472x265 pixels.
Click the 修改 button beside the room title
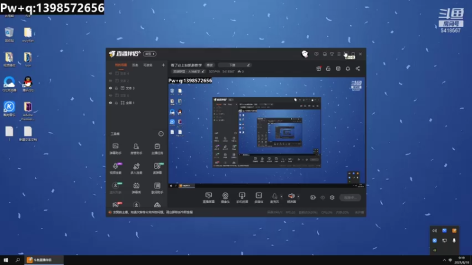coord(209,65)
